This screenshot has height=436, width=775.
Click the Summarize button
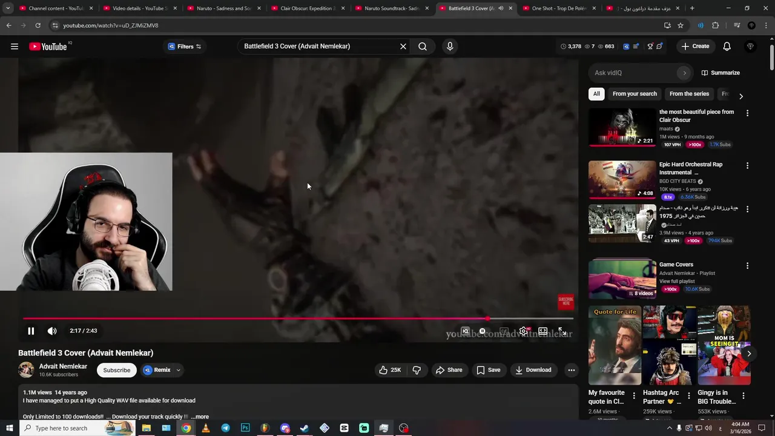[721, 73]
